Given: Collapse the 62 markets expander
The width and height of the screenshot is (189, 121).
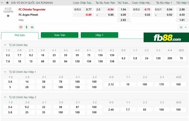Looking at the screenshot, I should [183, 27].
